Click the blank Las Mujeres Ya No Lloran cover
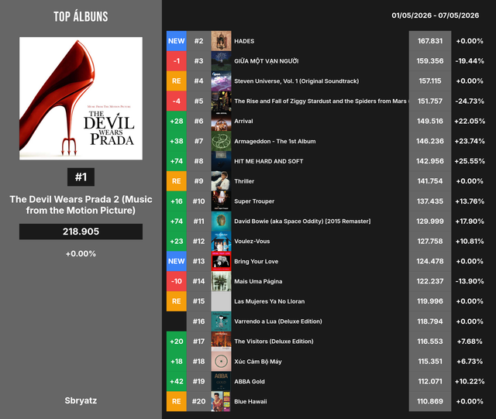This screenshot has height=419, width=496. click(221, 301)
